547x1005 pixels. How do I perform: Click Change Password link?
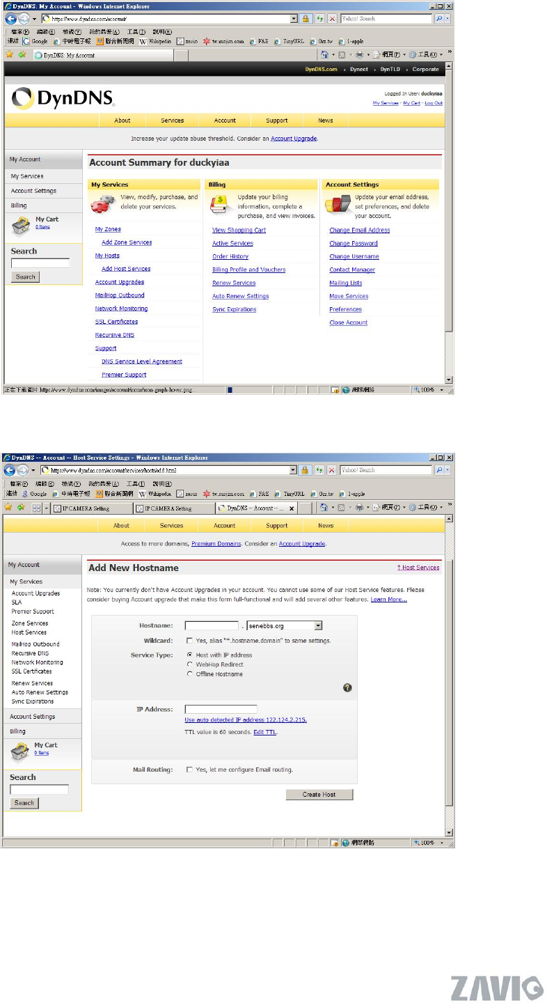click(x=354, y=244)
